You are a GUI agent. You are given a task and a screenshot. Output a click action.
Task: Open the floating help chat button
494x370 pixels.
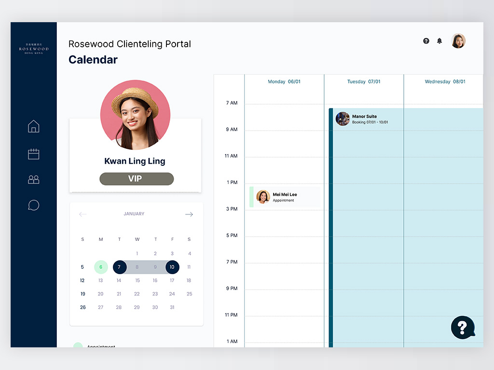coord(463,328)
